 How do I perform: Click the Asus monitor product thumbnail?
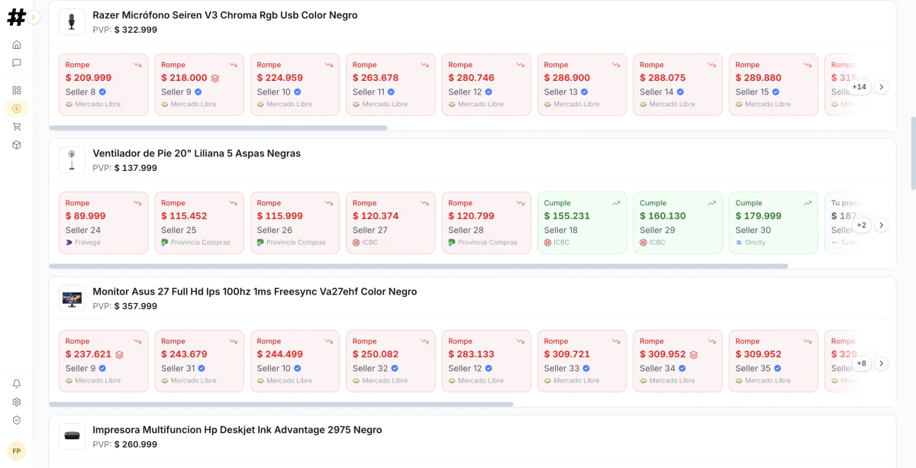(72, 298)
